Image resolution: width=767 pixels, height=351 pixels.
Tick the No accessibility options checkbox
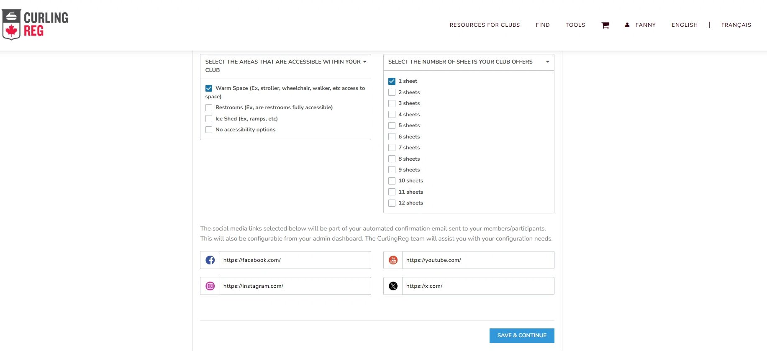[x=209, y=130]
